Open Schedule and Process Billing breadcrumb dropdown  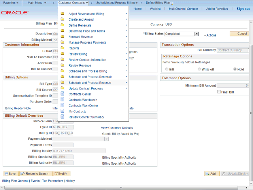(117, 3)
